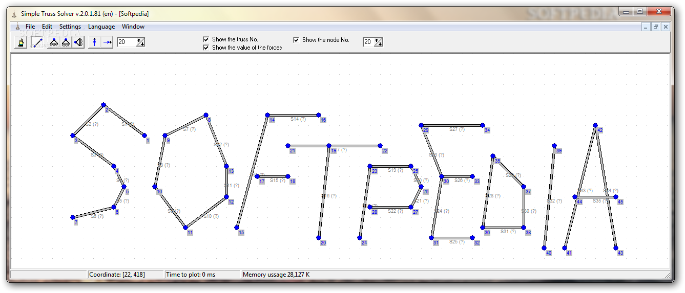Click truss label S26 (?)
This screenshot has width=685, height=293.
coord(462,181)
